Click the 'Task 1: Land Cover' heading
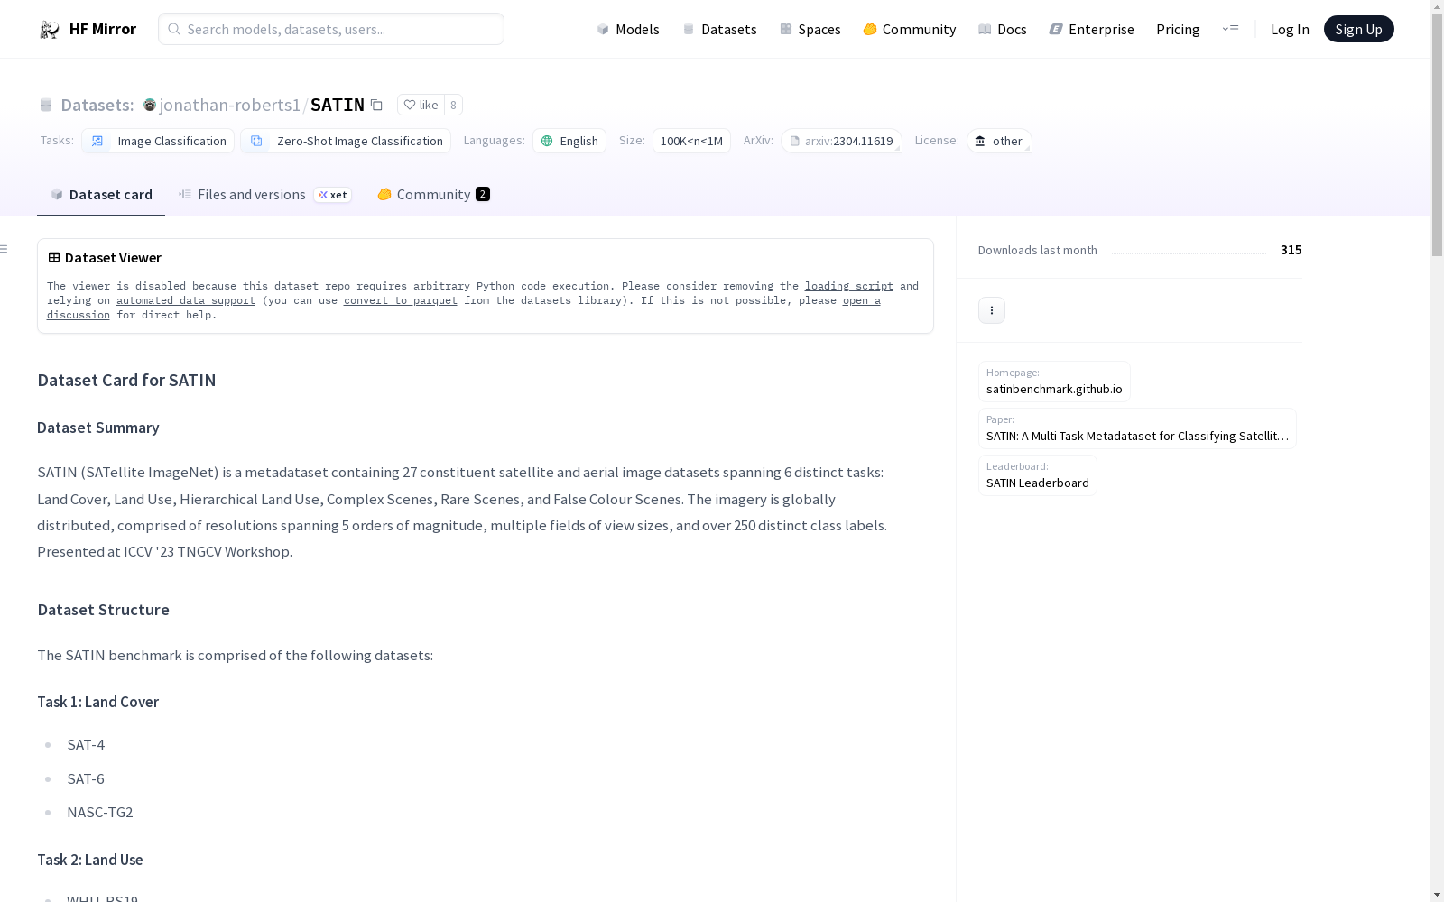 98,702
